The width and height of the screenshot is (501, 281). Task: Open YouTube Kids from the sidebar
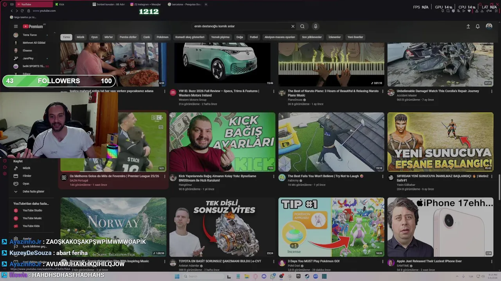[x=31, y=226]
